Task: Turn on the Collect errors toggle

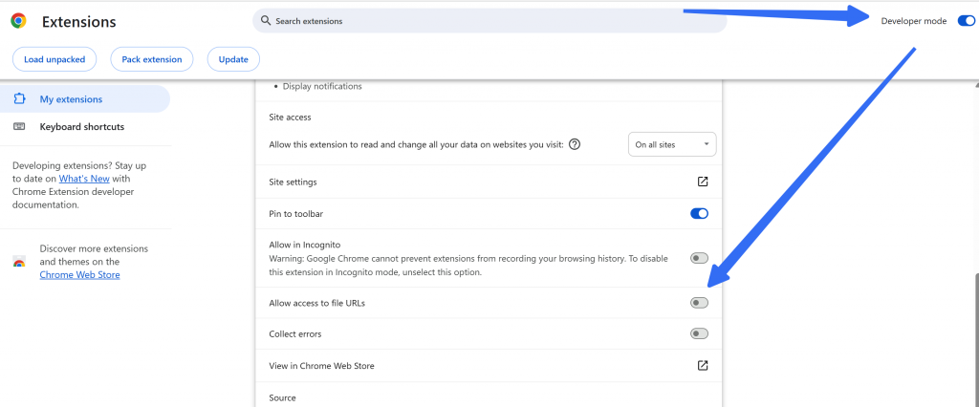Action: [x=699, y=334]
